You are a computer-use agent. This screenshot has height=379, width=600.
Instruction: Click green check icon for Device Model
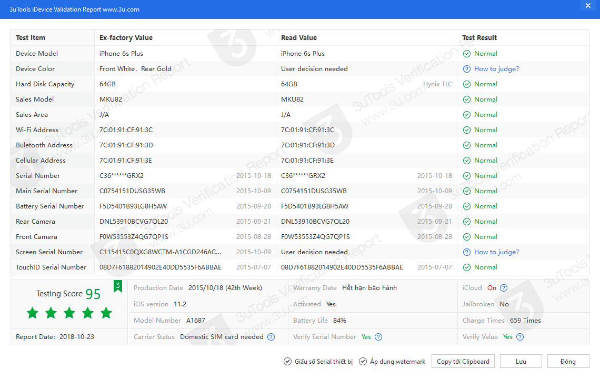(x=467, y=54)
